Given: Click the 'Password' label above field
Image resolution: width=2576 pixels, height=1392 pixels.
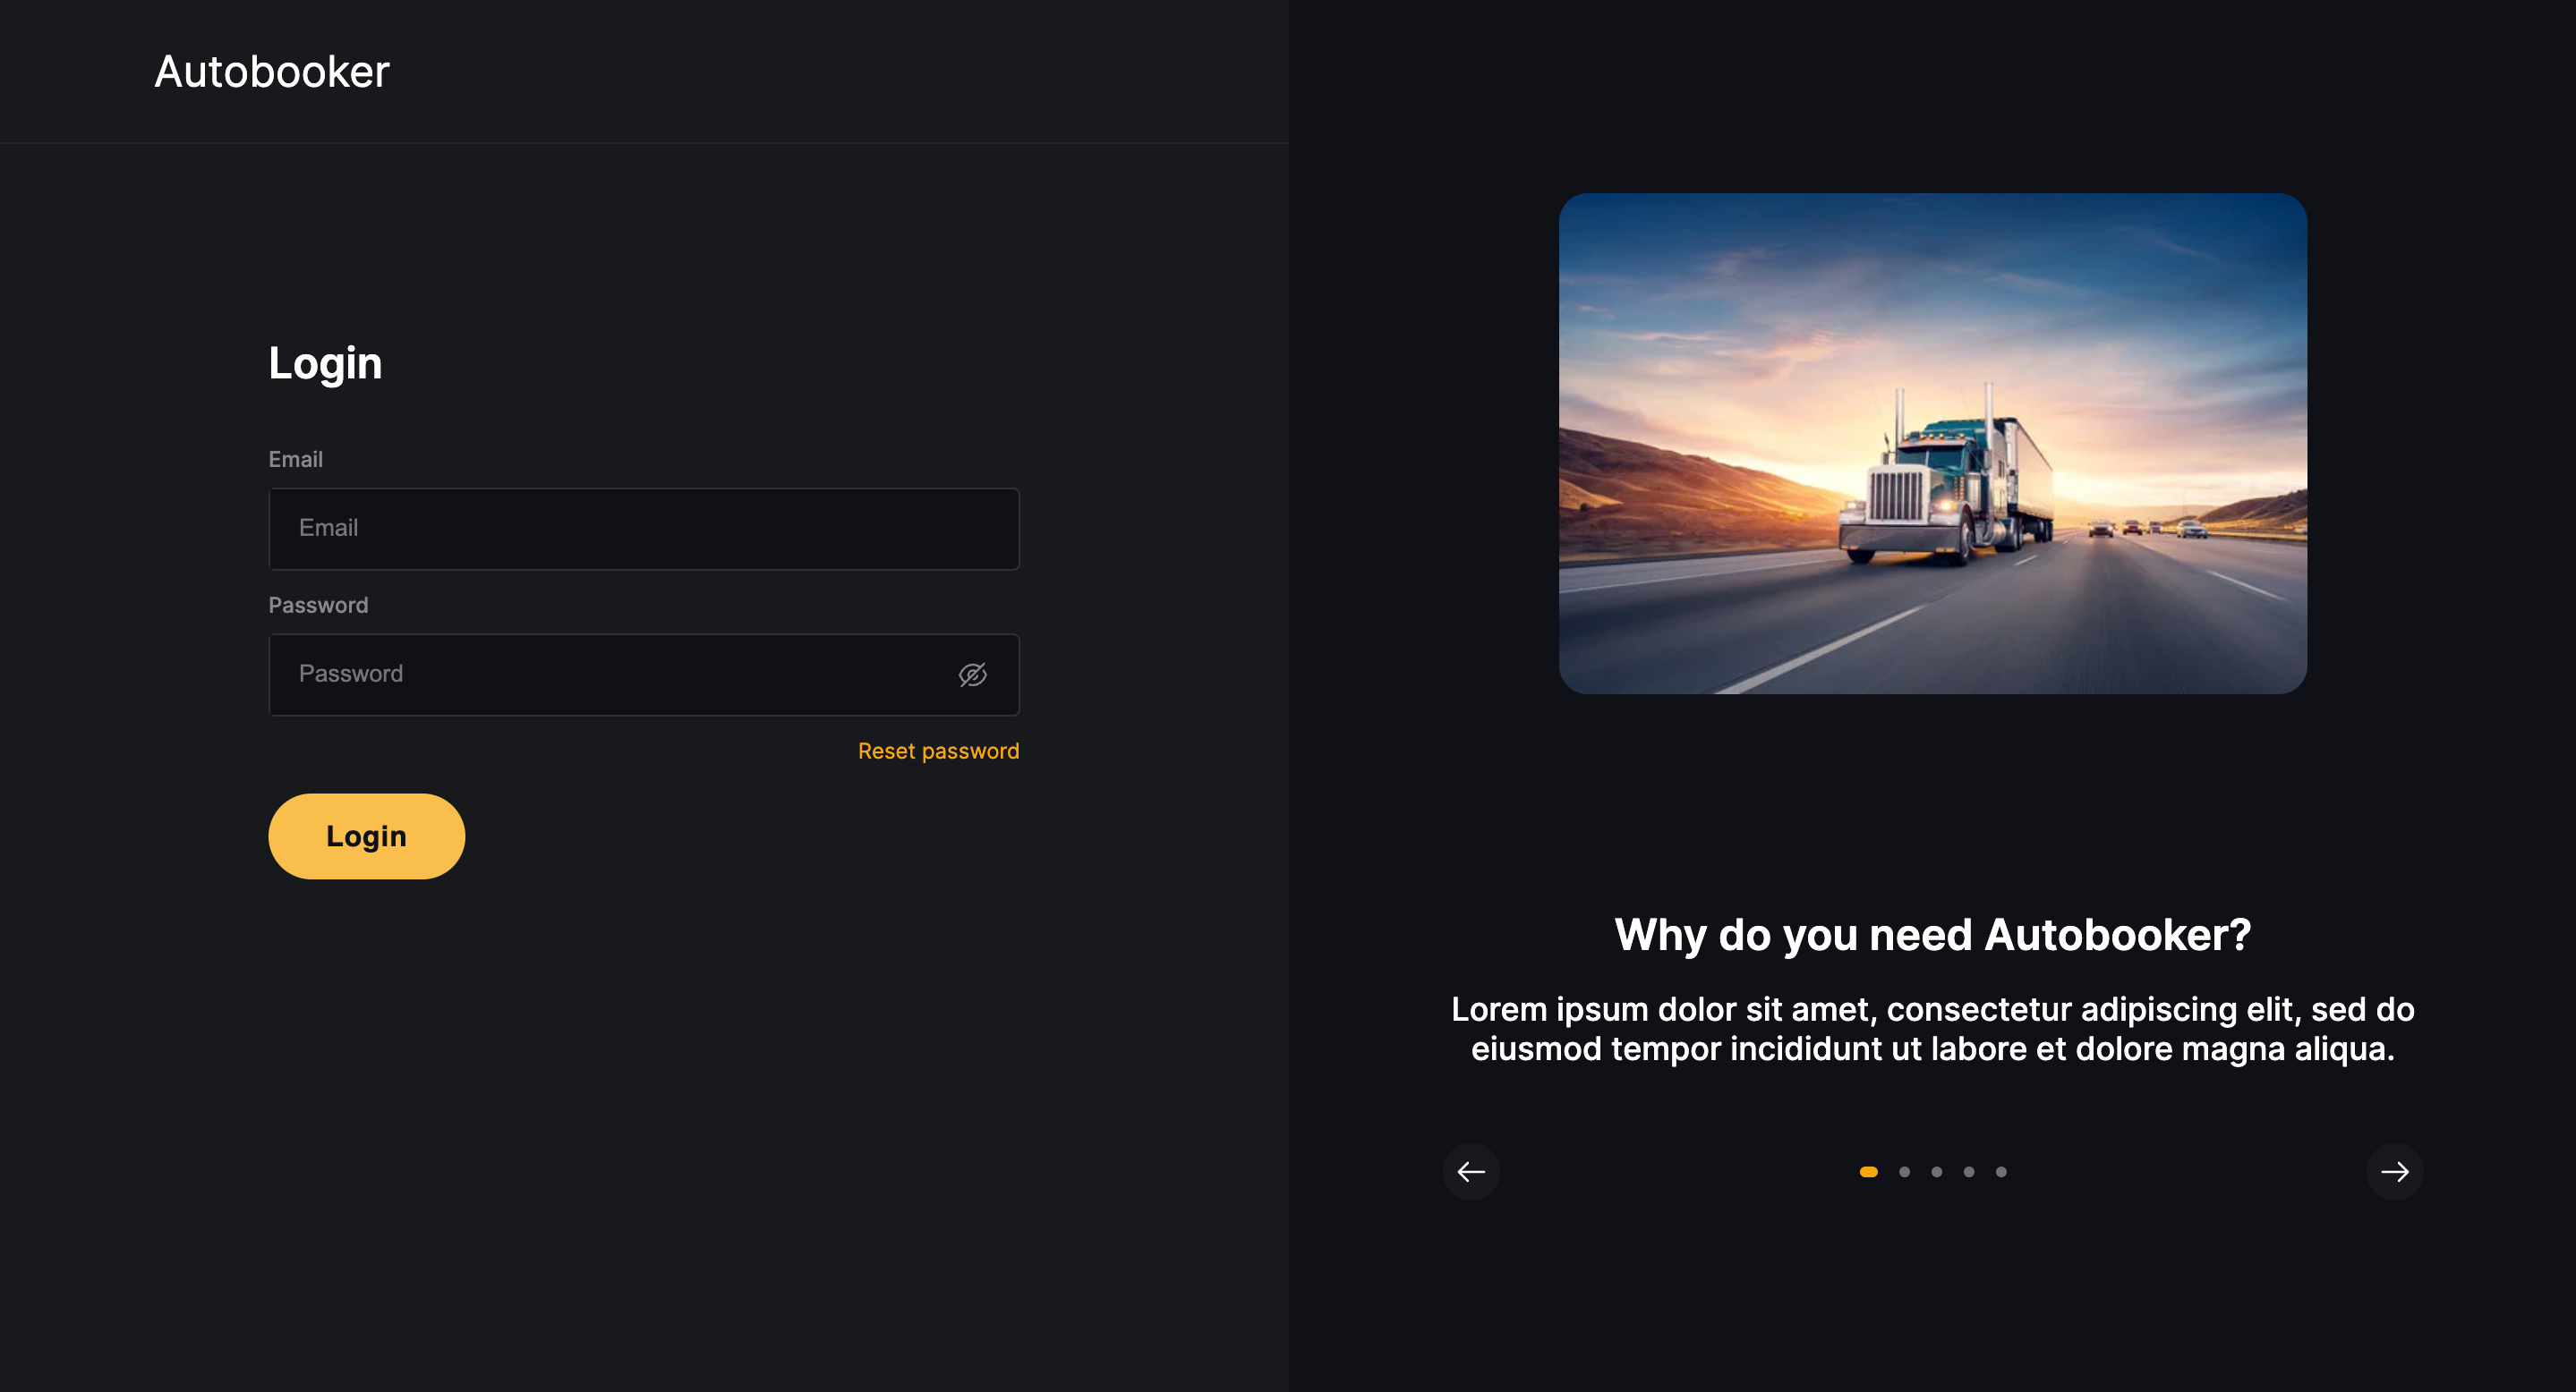Looking at the screenshot, I should pyautogui.click(x=318, y=606).
